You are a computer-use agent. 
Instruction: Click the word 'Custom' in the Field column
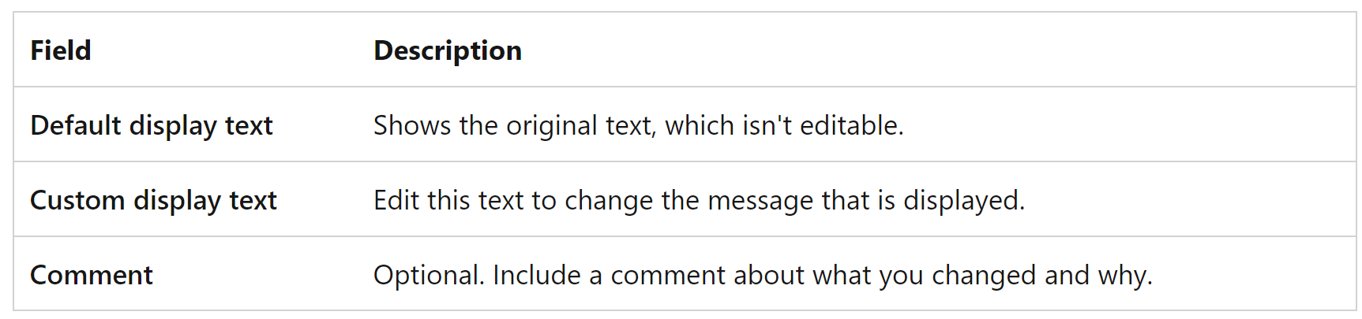(77, 200)
